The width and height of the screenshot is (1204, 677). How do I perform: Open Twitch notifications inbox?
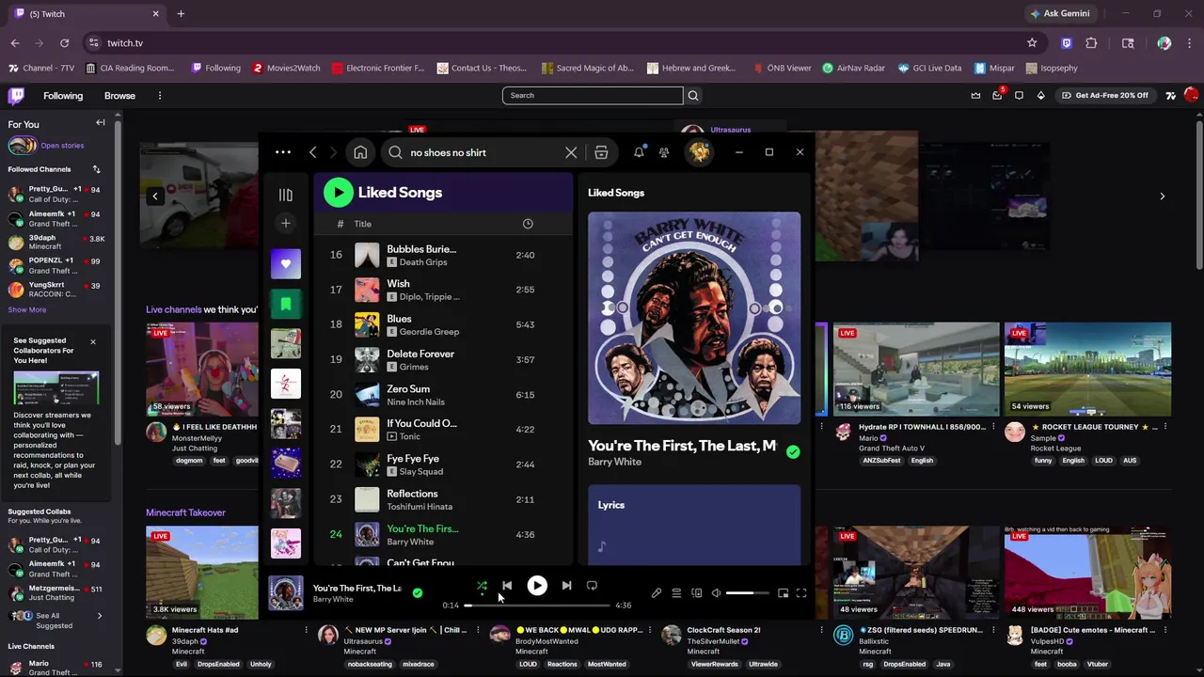(x=997, y=95)
